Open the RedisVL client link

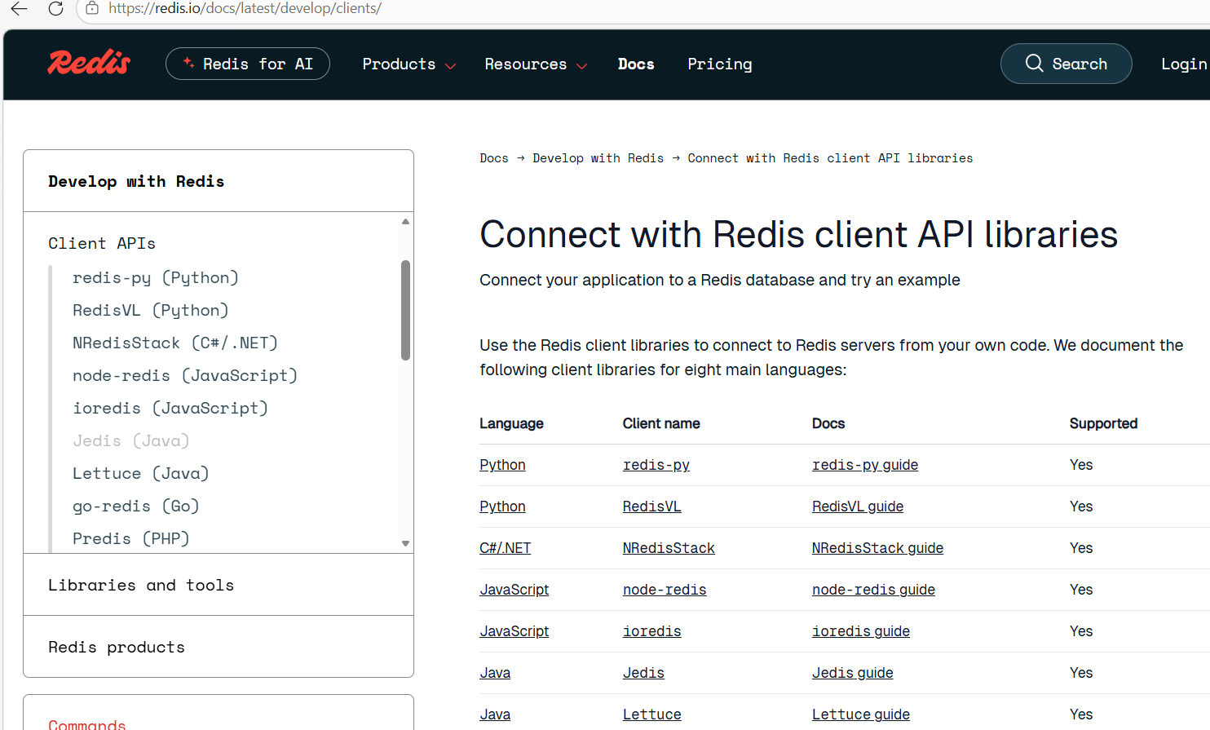pos(651,507)
